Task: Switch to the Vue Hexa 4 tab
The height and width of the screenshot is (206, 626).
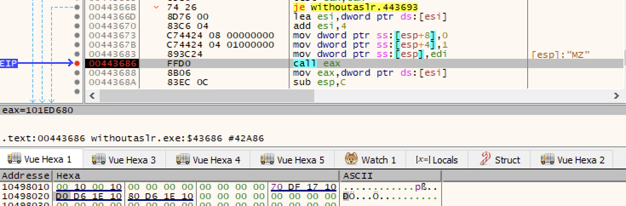Action: [x=208, y=160]
